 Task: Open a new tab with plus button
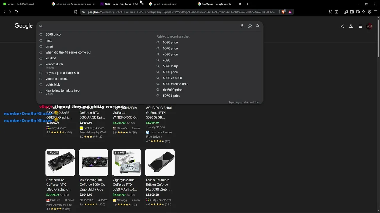point(247,4)
